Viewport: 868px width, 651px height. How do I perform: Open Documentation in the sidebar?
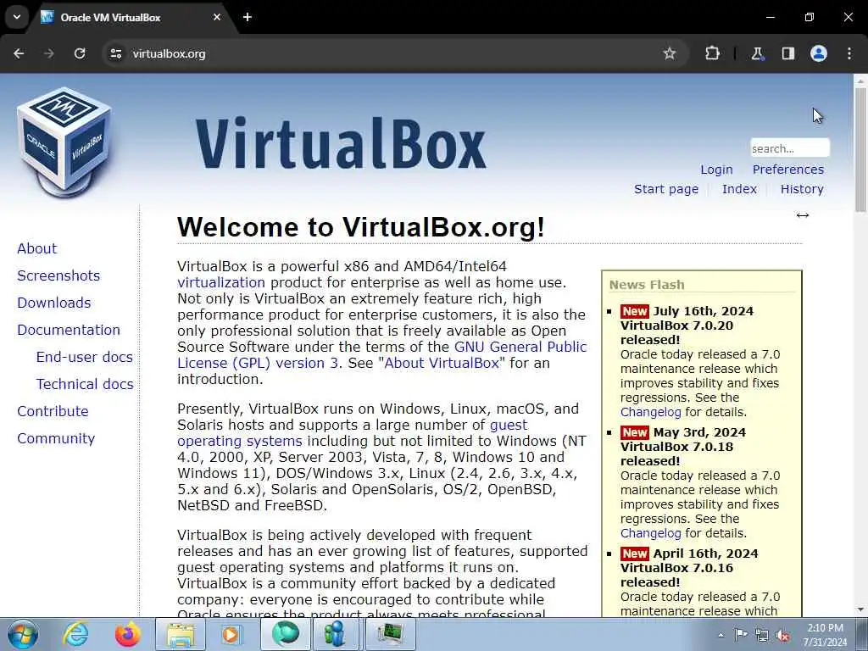(x=69, y=330)
